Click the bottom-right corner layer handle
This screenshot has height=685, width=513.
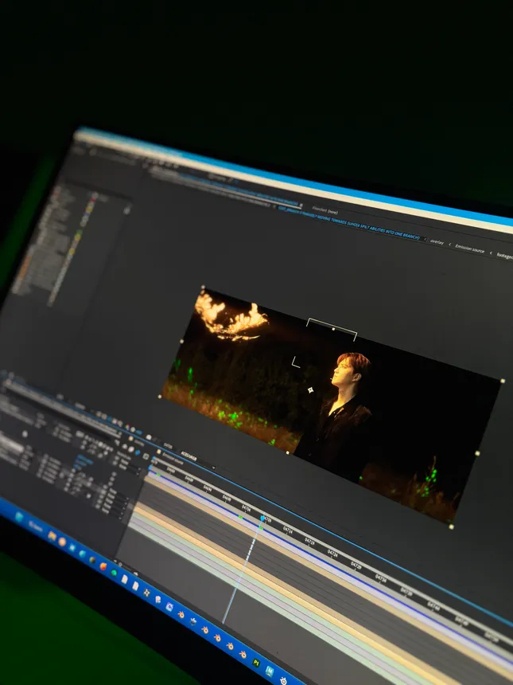point(451,526)
